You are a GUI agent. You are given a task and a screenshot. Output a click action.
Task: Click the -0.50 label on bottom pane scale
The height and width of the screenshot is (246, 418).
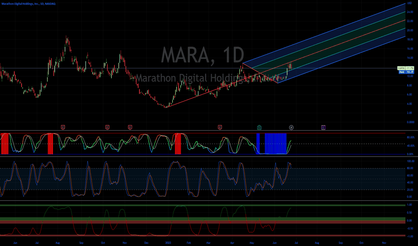point(410,229)
